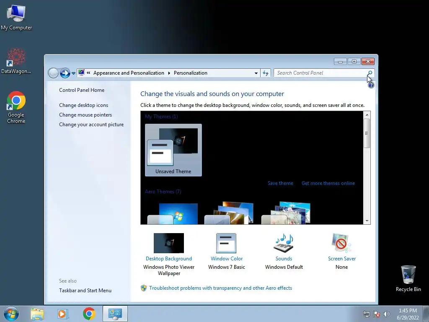Image resolution: width=429 pixels, height=322 pixels.
Task: Launch Windows Media Player from the taskbar
Action: click(62, 314)
